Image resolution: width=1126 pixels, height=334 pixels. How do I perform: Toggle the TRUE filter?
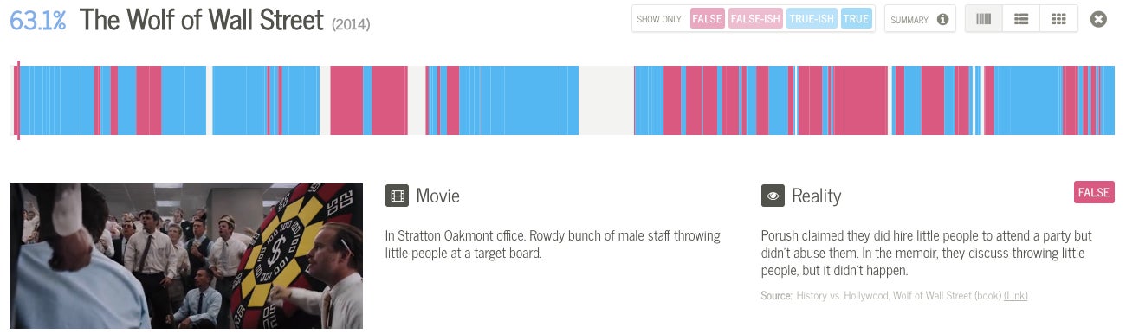(856, 19)
